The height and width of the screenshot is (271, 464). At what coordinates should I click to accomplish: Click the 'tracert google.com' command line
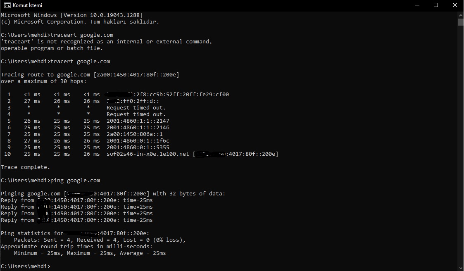click(55, 62)
